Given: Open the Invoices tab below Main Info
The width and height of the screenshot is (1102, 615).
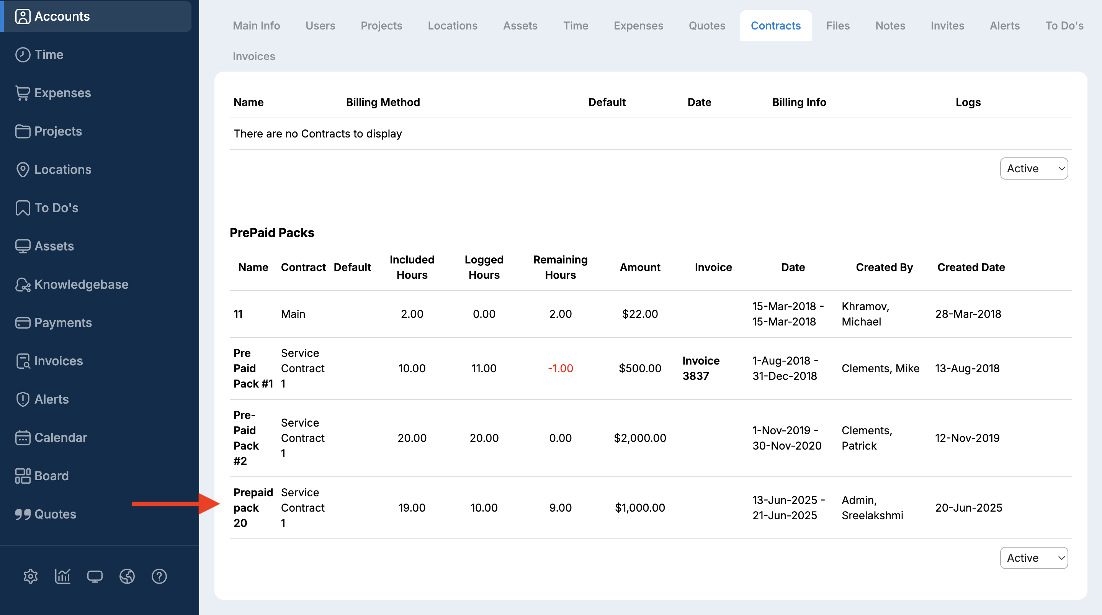Looking at the screenshot, I should [254, 56].
